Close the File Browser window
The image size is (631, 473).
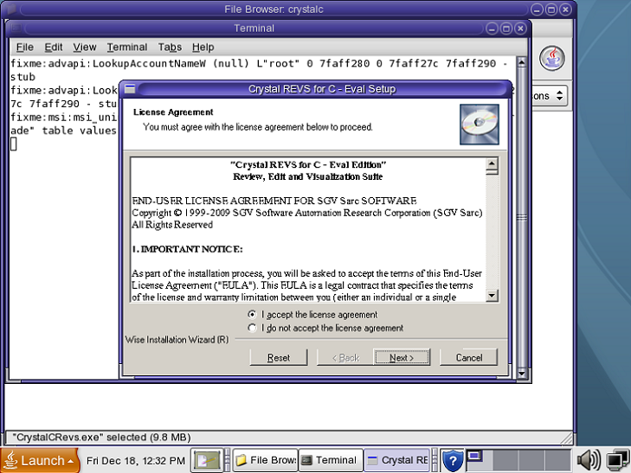[x=565, y=10]
